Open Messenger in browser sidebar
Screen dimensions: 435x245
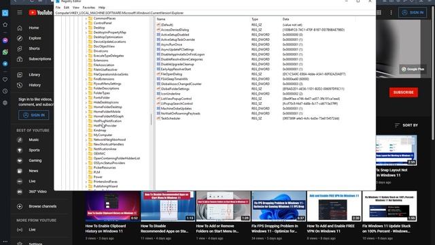pos(5,40)
